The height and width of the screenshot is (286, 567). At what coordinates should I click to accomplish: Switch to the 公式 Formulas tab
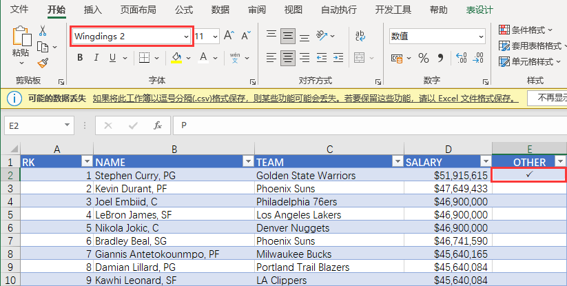click(184, 10)
